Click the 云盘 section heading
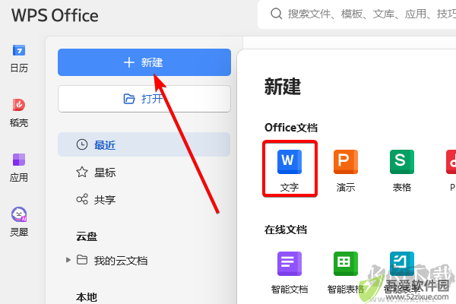The image size is (456, 304). coord(87,236)
